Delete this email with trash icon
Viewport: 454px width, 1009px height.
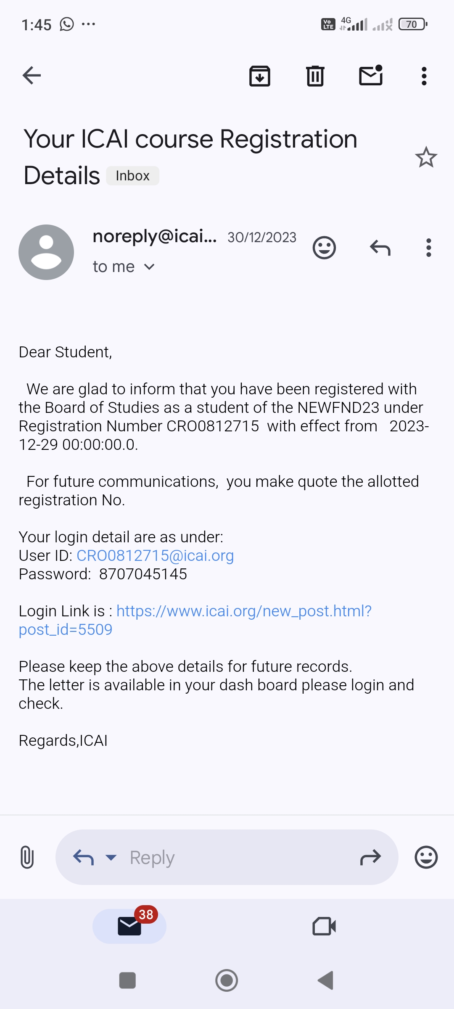(315, 76)
